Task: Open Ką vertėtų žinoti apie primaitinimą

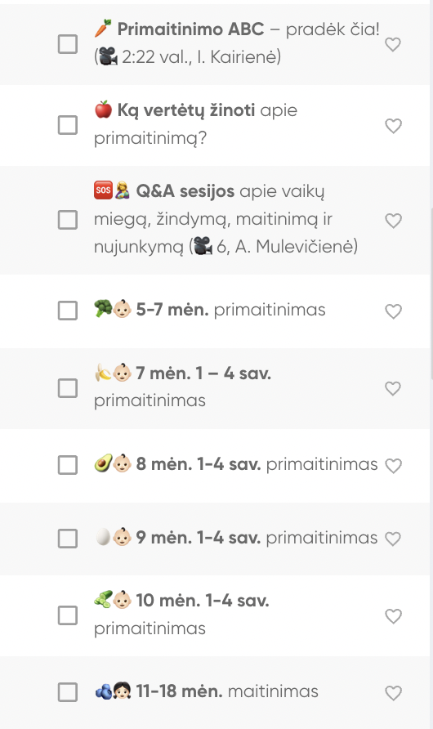Action: [x=195, y=123]
